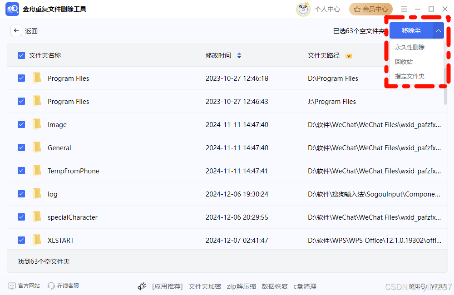Open the 文件夹加密 recommendation link

pyautogui.click(x=205, y=287)
